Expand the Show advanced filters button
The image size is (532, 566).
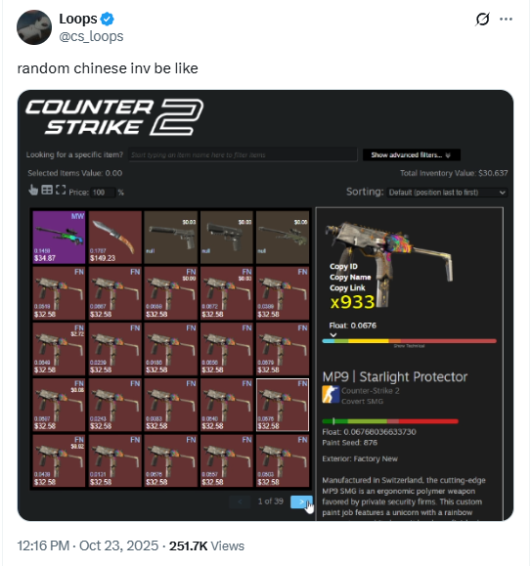412,154
